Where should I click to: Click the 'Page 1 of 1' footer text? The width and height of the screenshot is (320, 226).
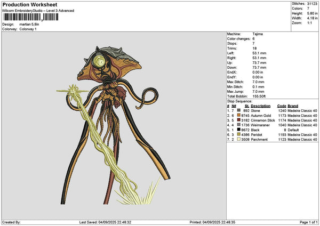[x=309, y=222]
